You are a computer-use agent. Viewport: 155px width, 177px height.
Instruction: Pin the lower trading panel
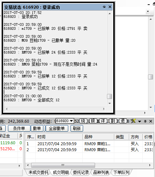click(145, 121)
